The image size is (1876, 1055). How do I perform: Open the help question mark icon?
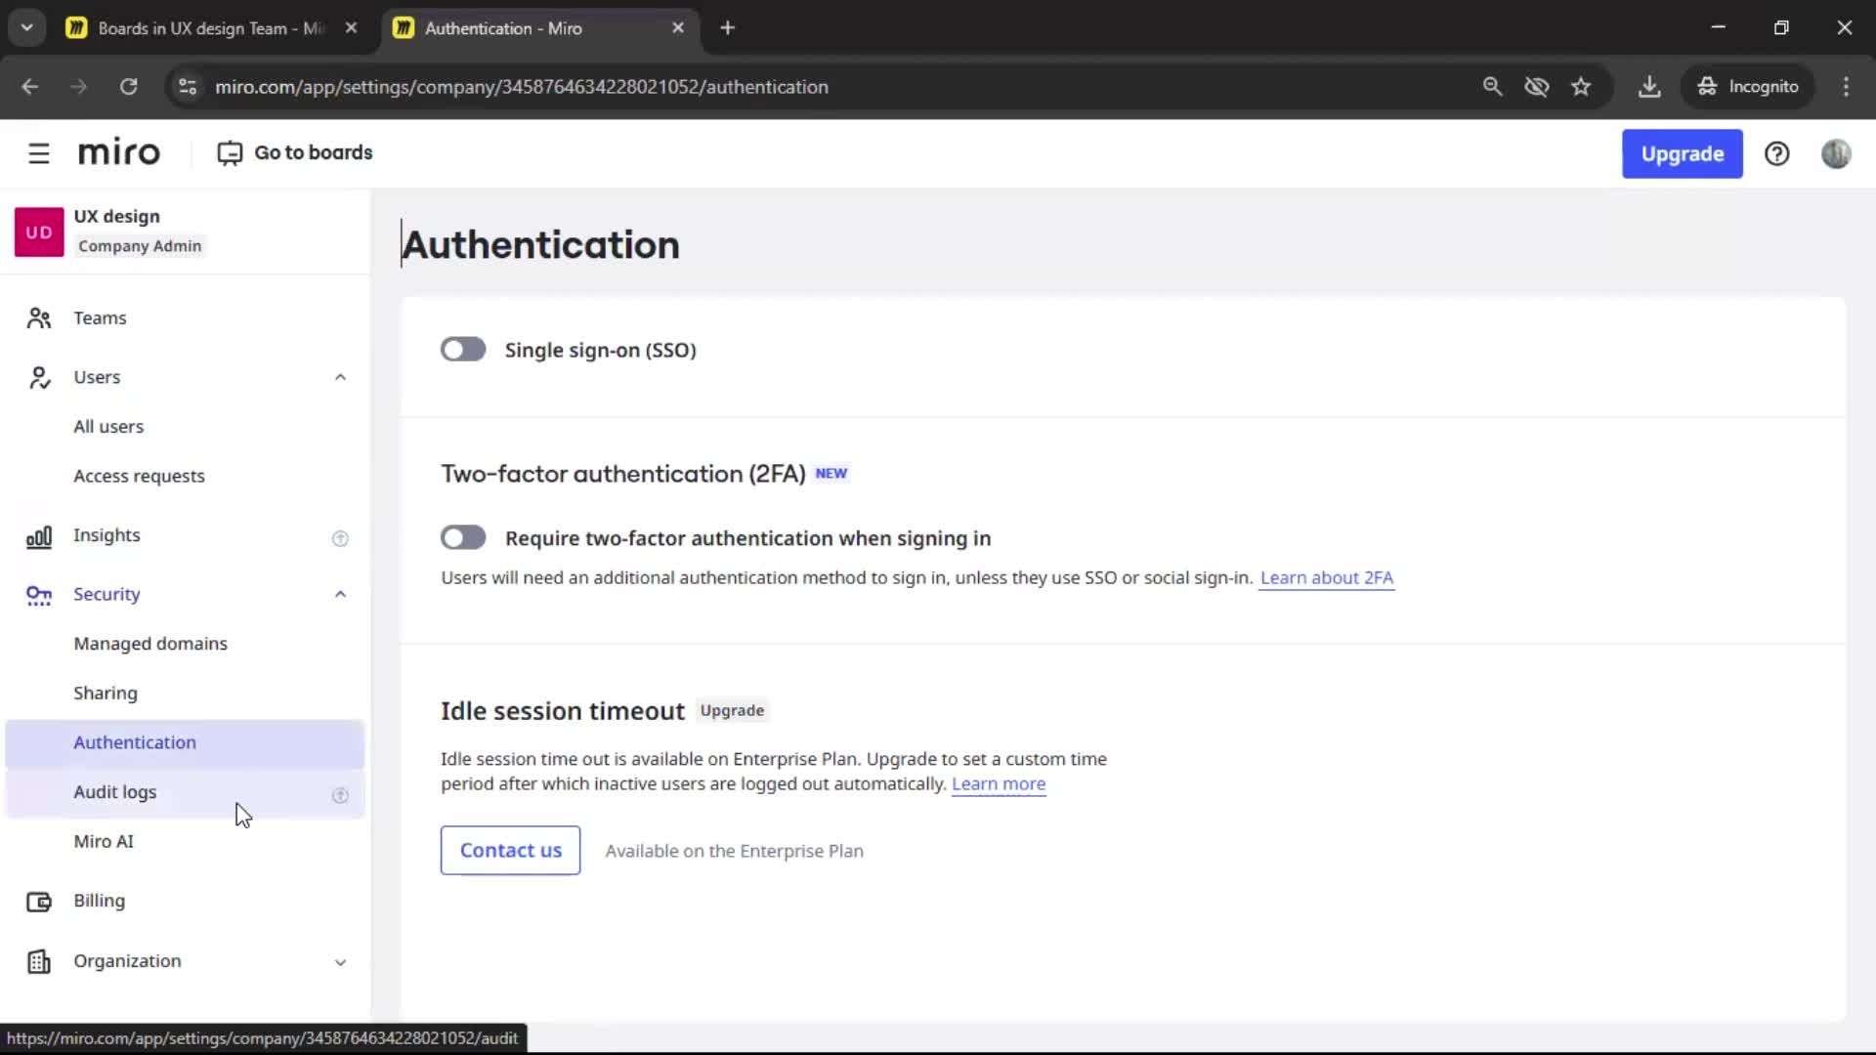point(1776,153)
